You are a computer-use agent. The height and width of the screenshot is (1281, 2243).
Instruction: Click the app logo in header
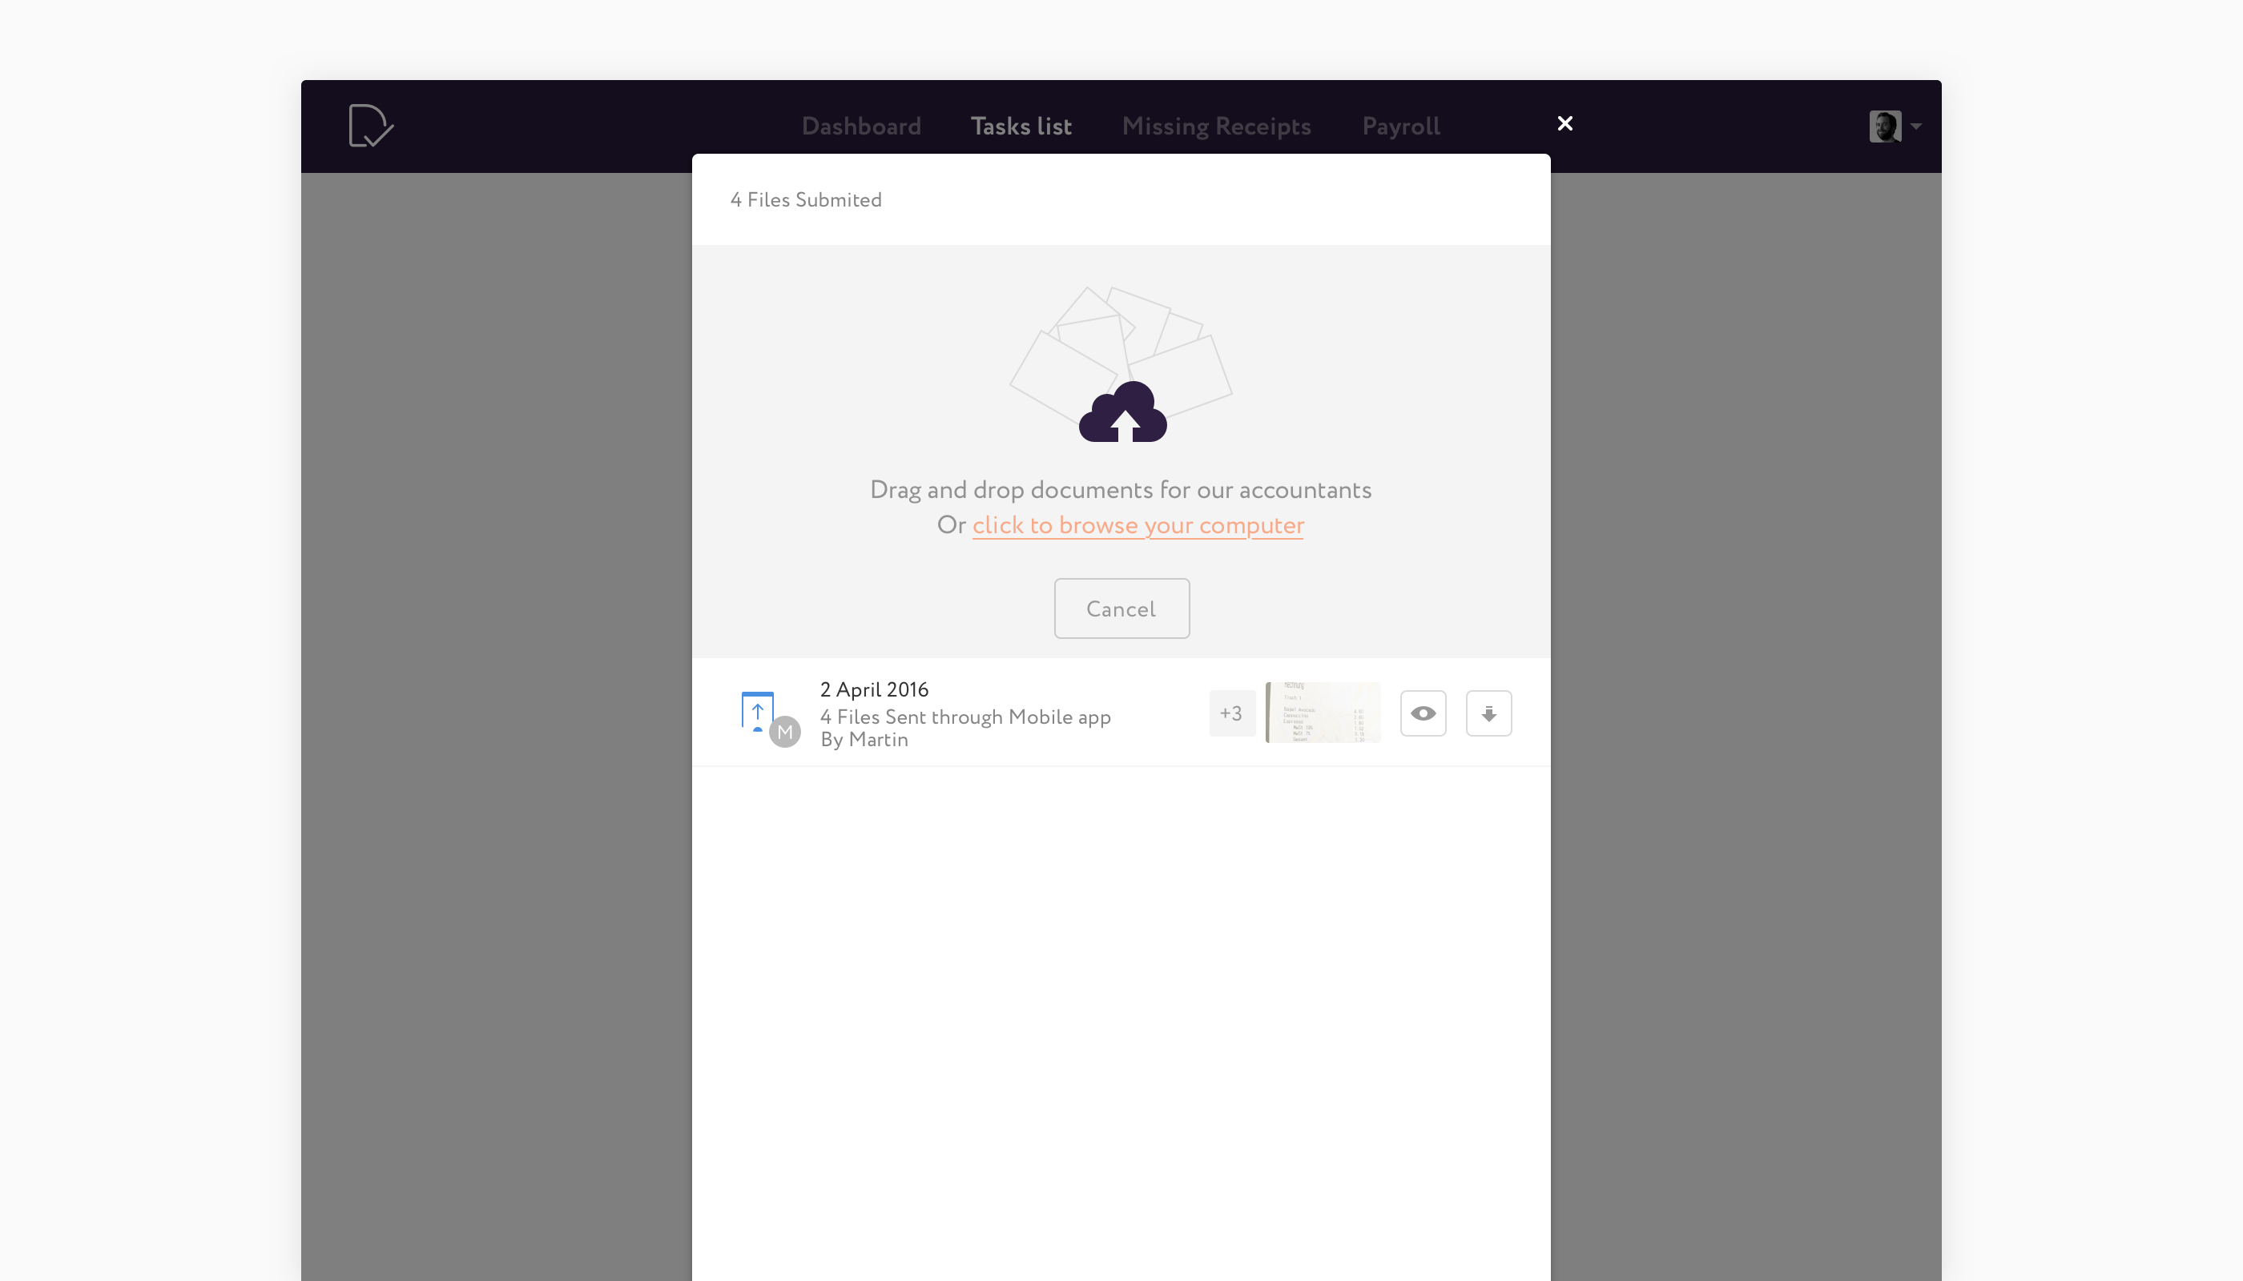371,126
